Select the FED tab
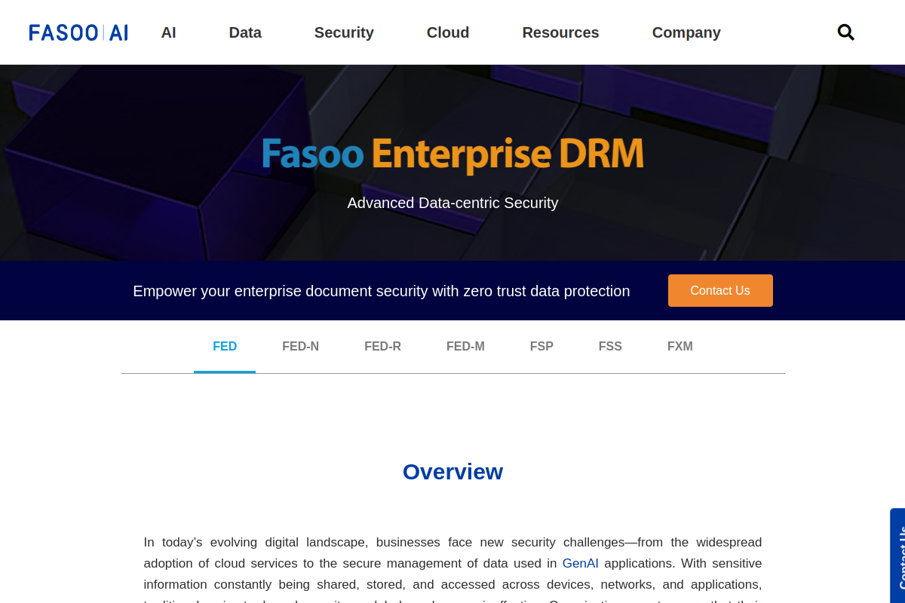The image size is (905, 603). (225, 347)
